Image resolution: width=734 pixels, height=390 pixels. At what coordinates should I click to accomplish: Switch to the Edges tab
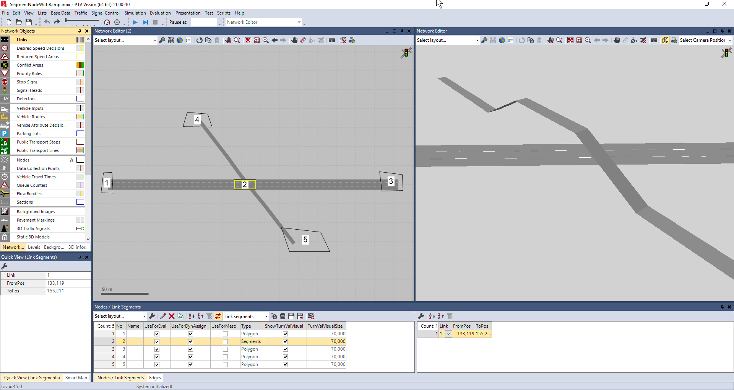click(155, 378)
